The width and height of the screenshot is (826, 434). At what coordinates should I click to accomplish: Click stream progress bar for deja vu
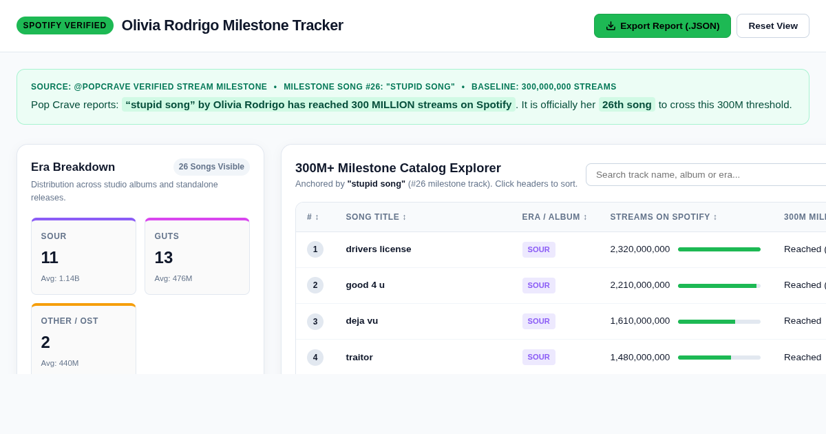(x=719, y=321)
